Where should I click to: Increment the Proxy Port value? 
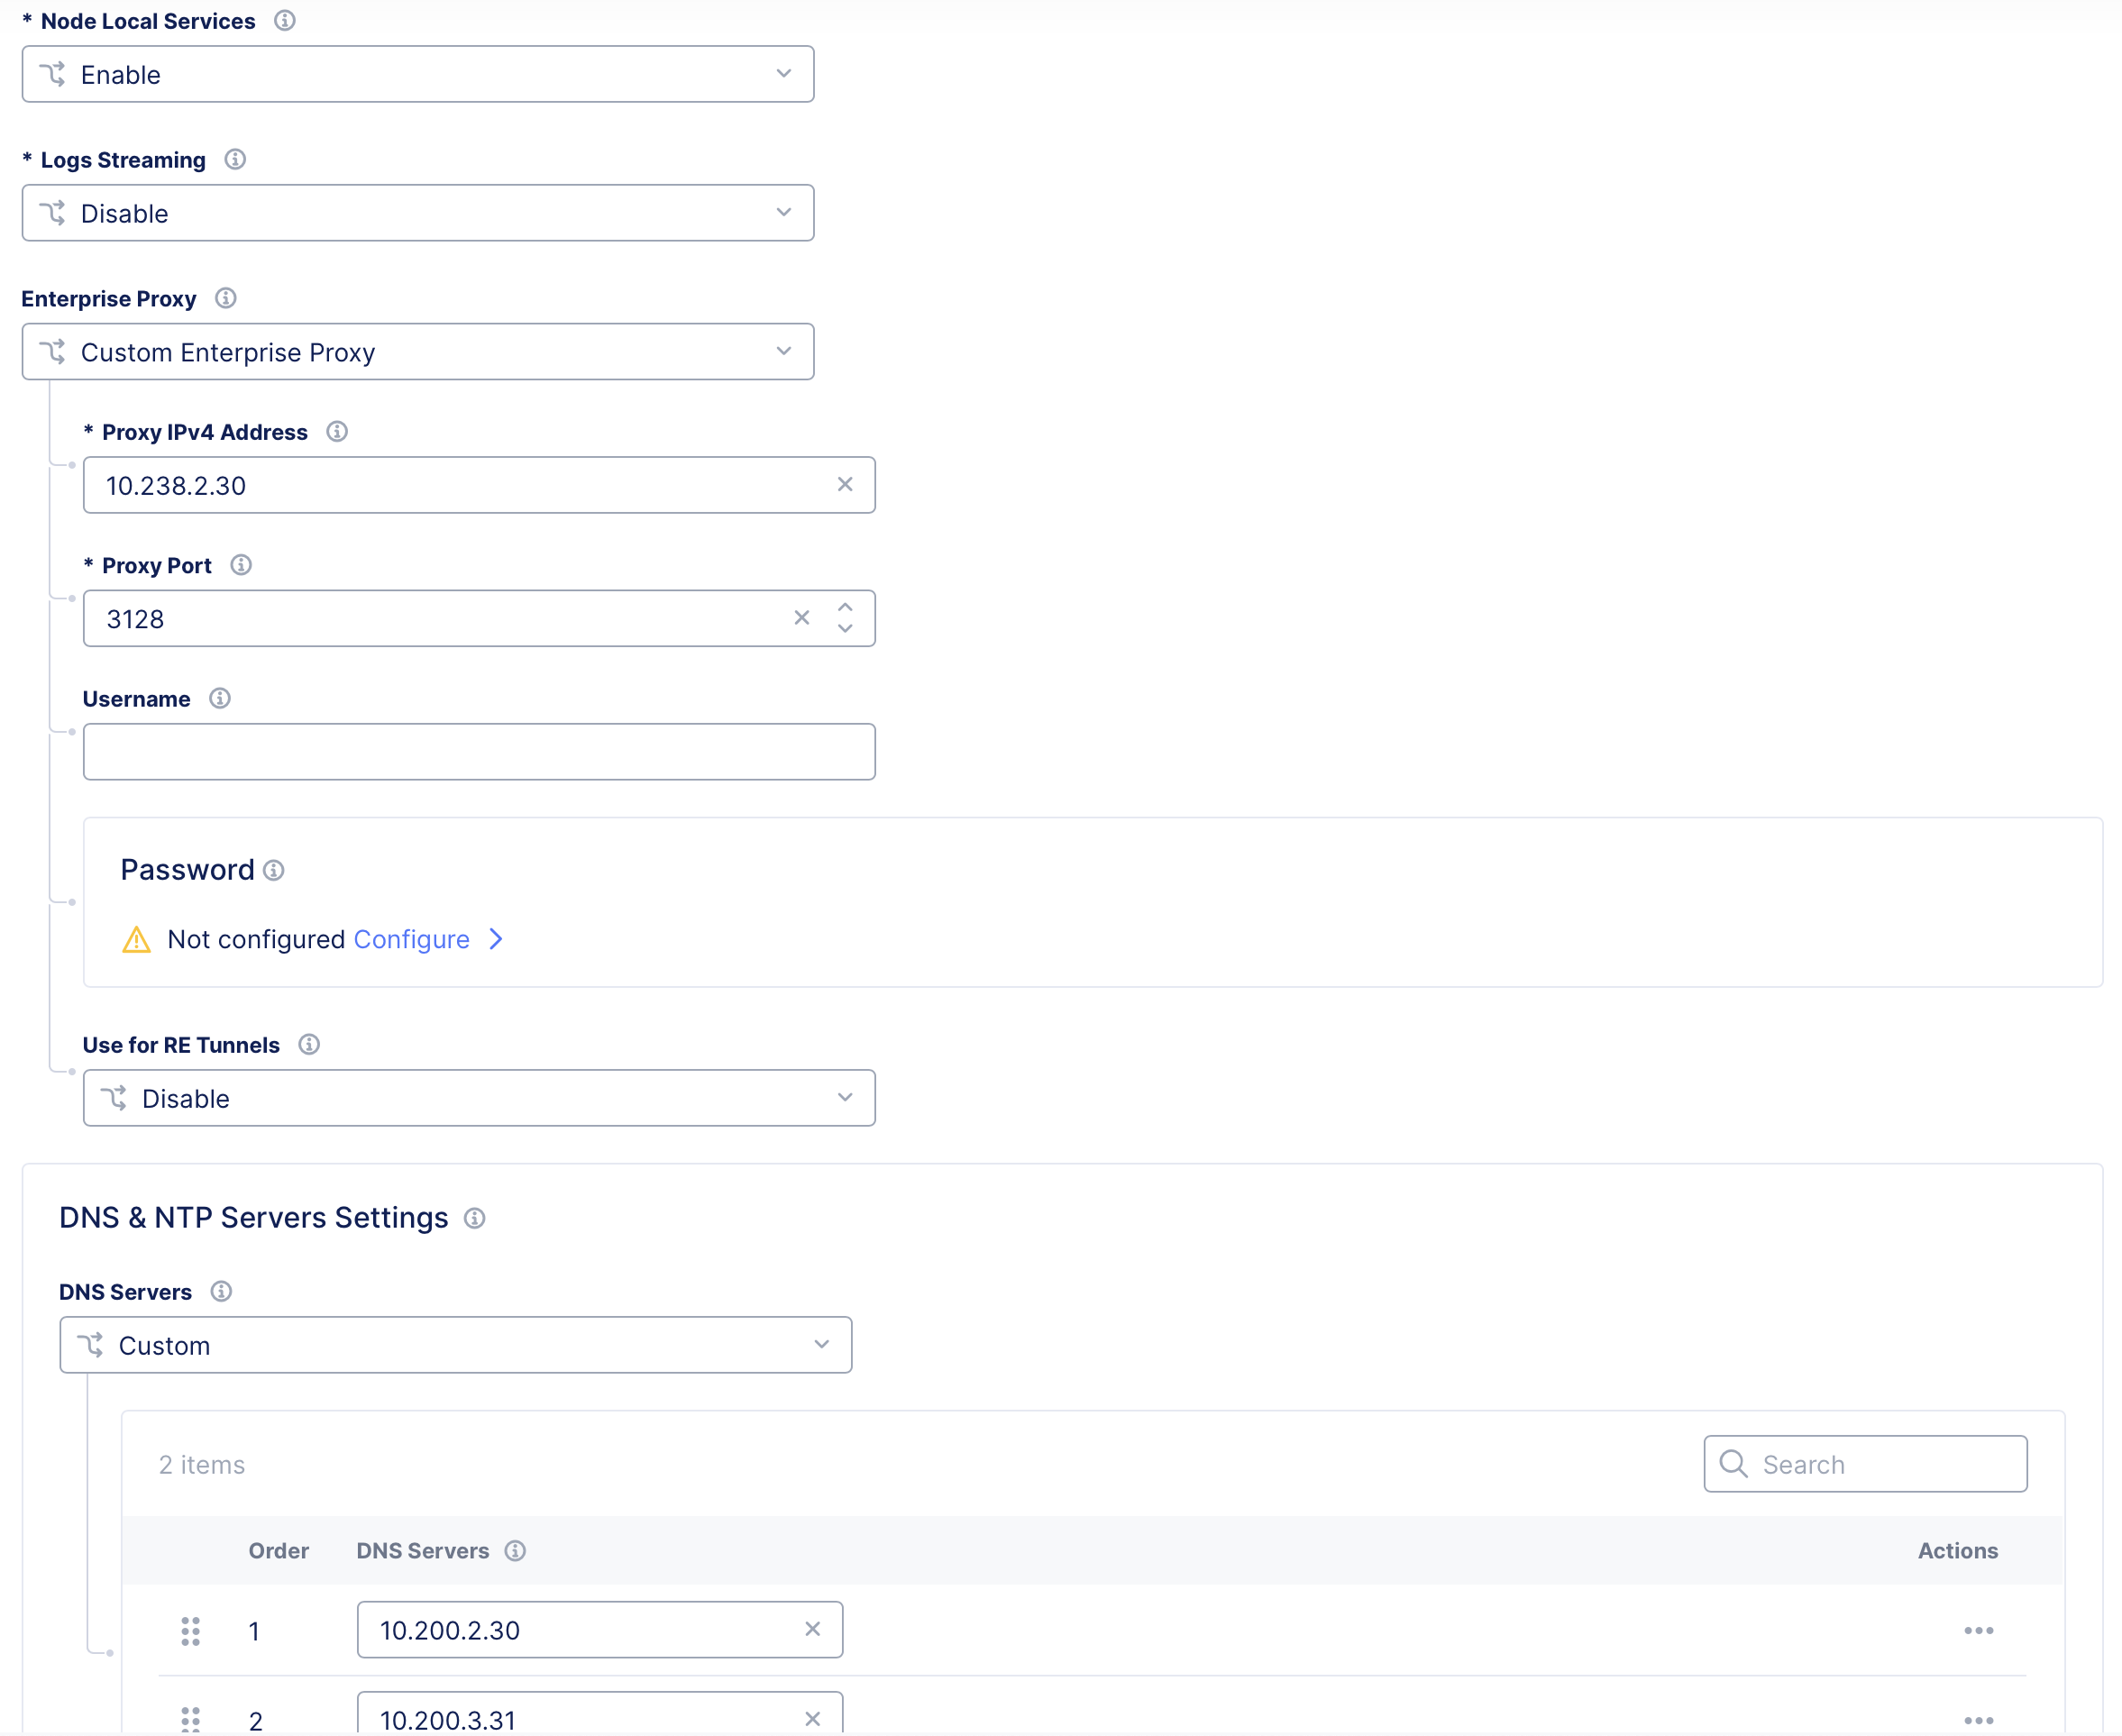pyautogui.click(x=846, y=607)
